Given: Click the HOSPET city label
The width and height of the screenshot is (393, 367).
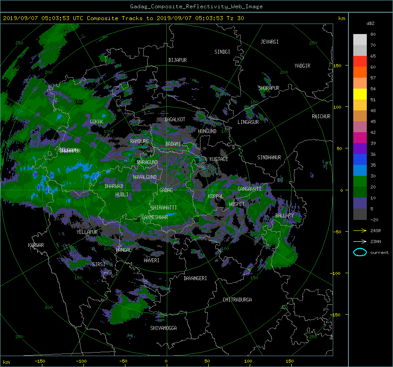Looking at the screenshot, I should [x=237, y=204].
